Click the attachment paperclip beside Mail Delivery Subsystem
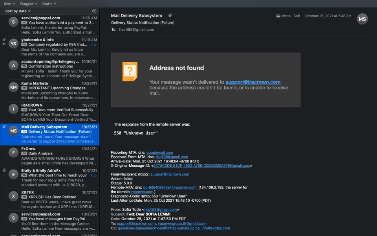 [170, 15]
